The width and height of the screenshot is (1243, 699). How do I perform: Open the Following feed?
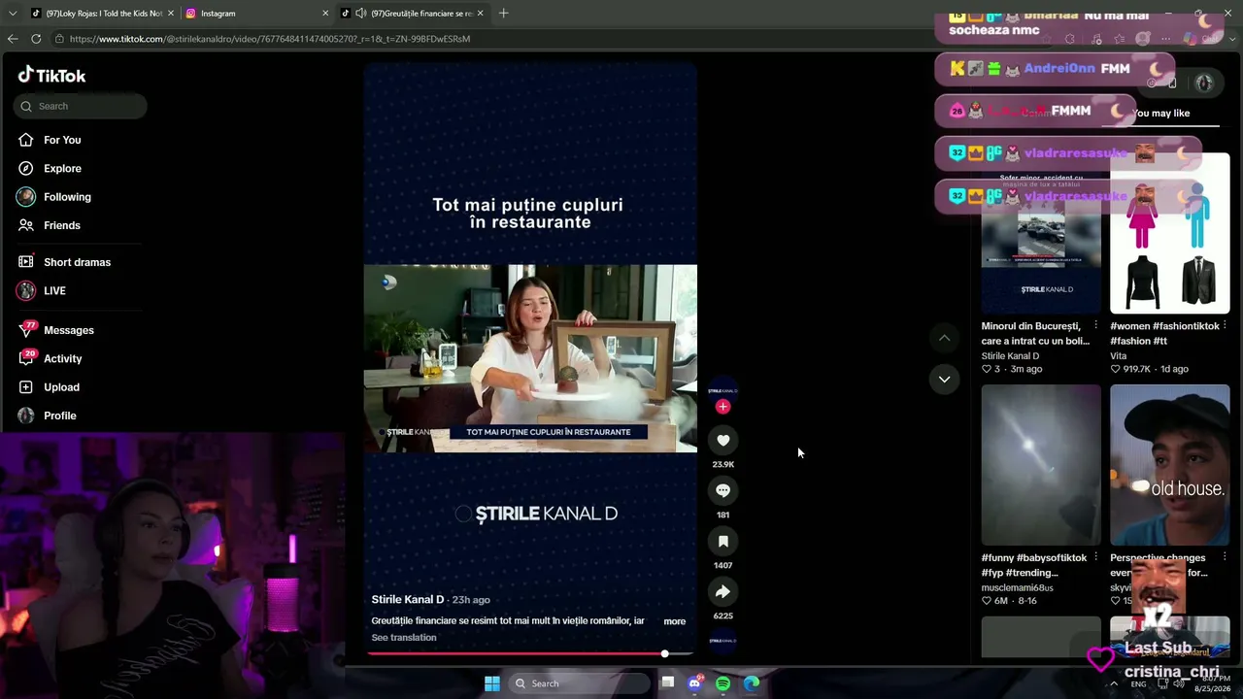[x=67, y=197]
